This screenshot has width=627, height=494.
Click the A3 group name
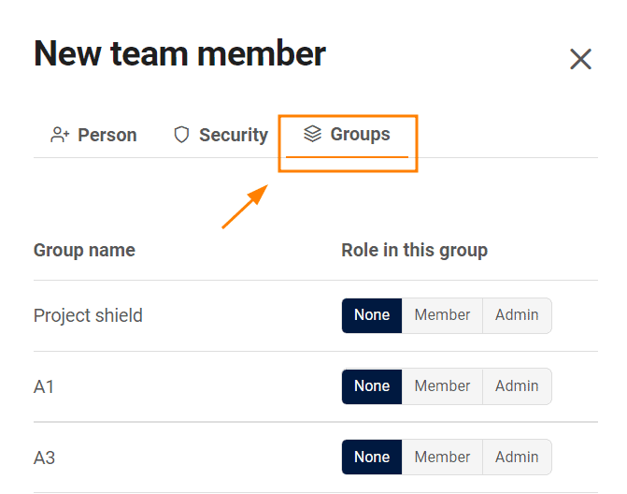coord(45,458)
